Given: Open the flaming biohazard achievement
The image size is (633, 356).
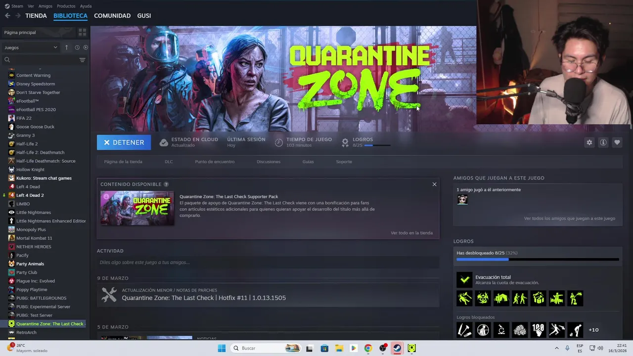Looking at the screenshot, I should click(x=483, y=298).
